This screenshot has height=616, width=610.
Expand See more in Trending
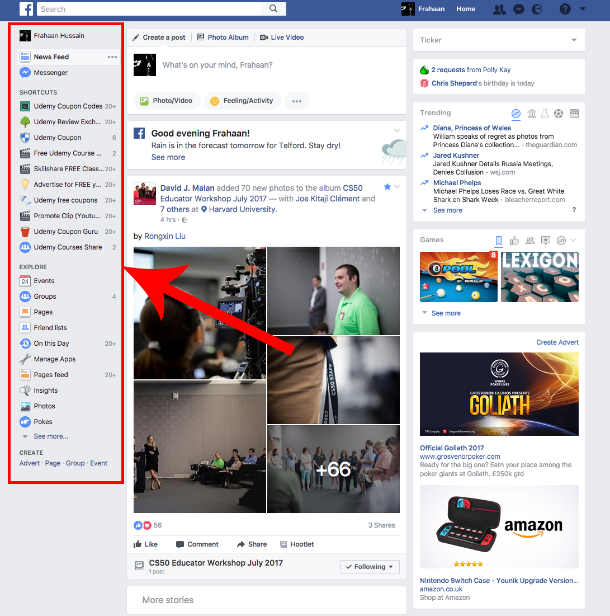447,210
